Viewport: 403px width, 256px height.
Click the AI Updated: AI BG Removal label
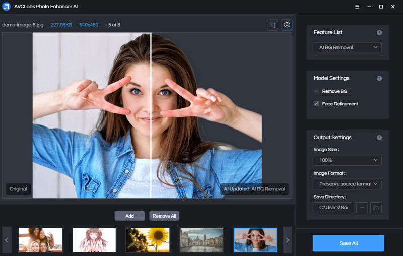[x=254, y=189]
